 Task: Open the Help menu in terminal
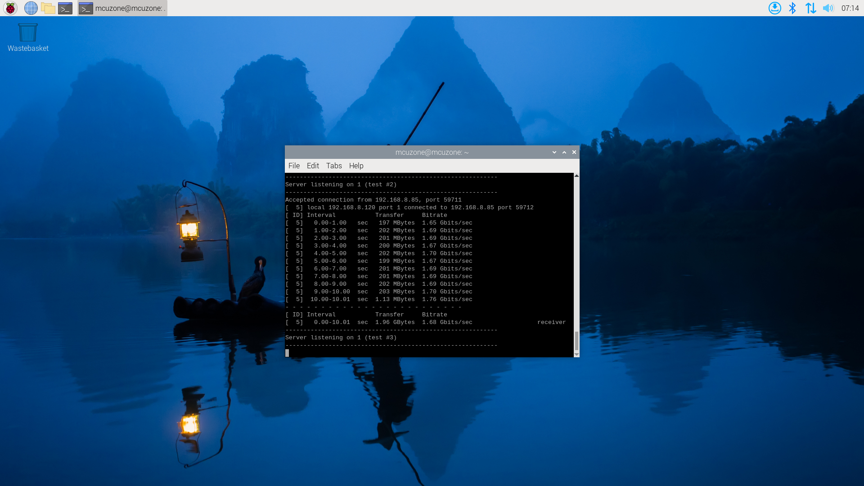[356, 166]
